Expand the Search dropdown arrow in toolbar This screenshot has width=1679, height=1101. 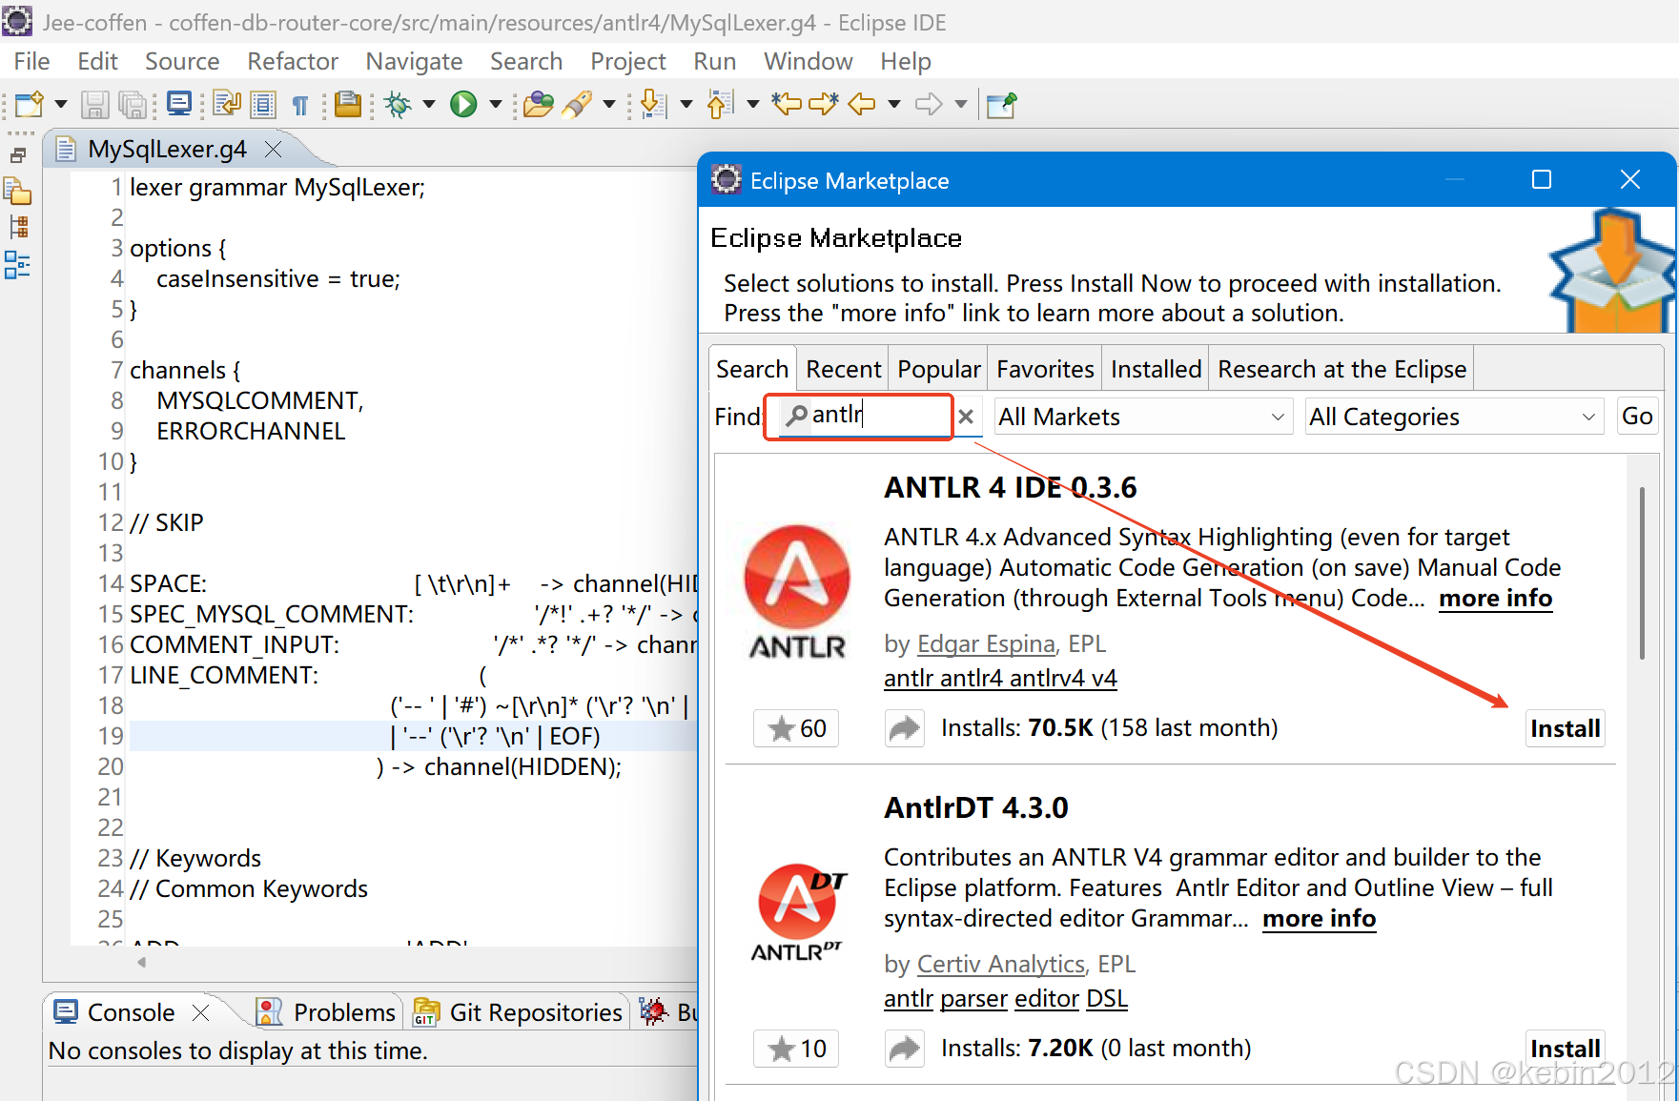click(609, 104)
